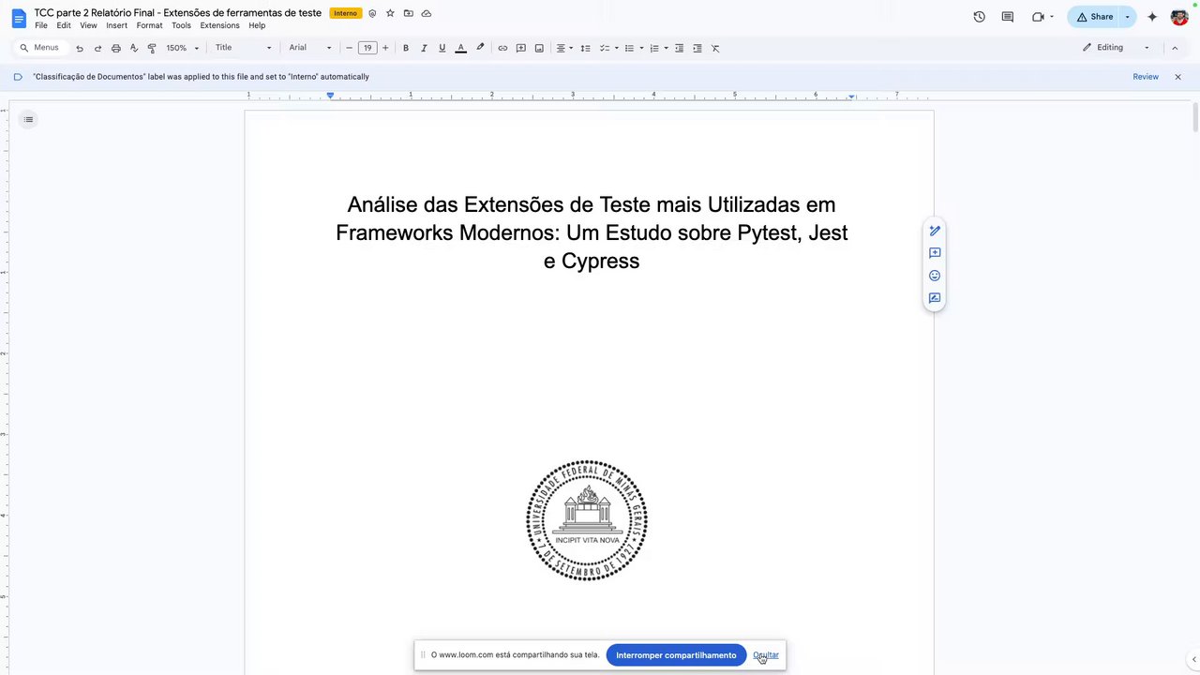Open the File menu

(41, 25)
